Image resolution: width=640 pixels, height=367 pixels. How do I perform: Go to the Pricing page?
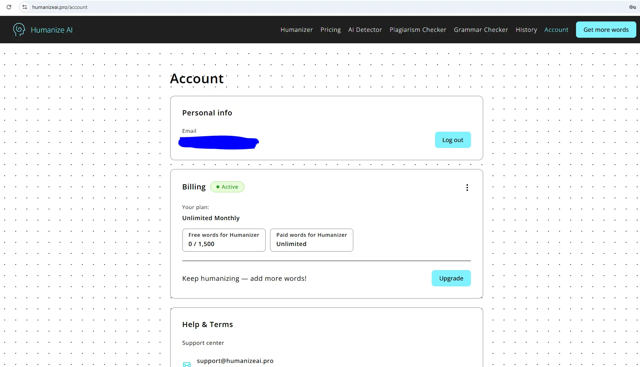coord(330,30)
